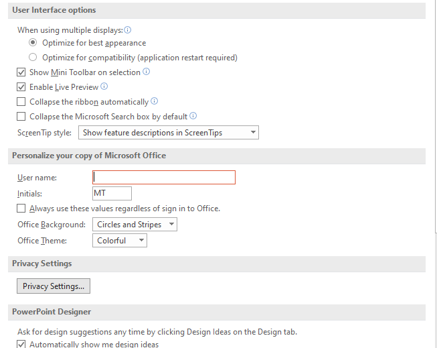Enable Collapse the ribbon automatically
This screenshot has width=437, height=348.
tap(21, 102)
